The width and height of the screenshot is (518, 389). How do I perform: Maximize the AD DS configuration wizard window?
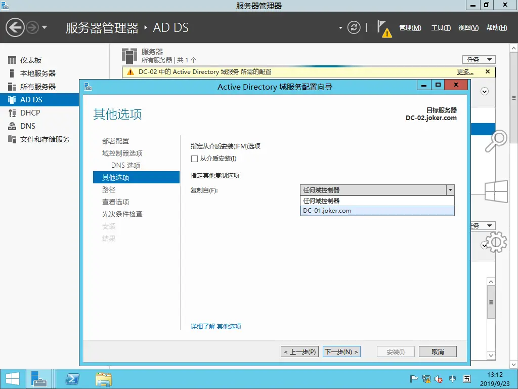(438, 85)
